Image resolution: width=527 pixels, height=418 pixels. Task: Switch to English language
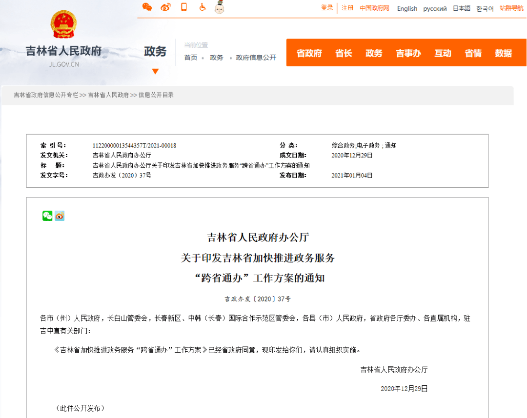407,8
